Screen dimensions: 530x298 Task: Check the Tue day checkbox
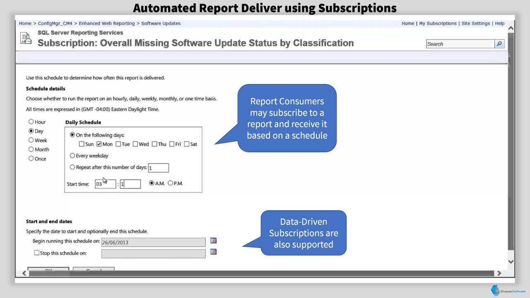(x=118, y=144)
